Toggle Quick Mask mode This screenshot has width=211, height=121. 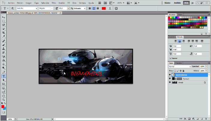[4, 112]
